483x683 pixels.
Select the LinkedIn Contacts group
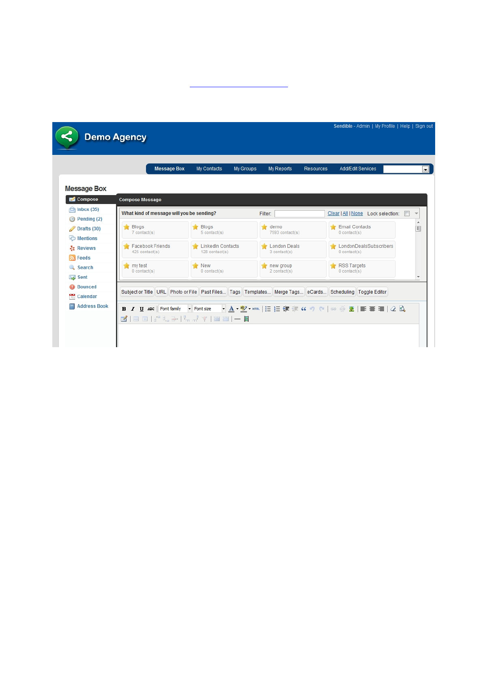[x=224, y=249]
